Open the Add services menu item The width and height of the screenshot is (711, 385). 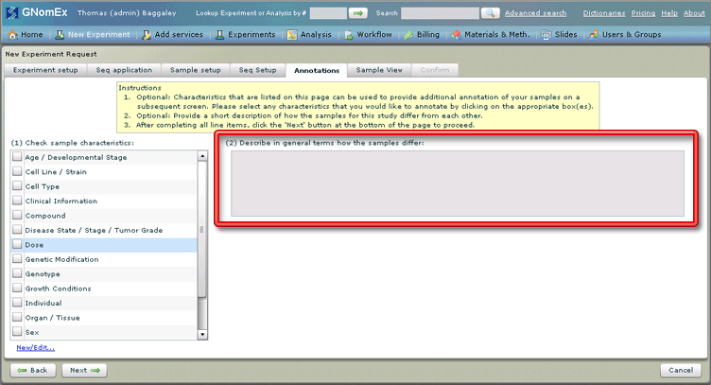(172, 34)
